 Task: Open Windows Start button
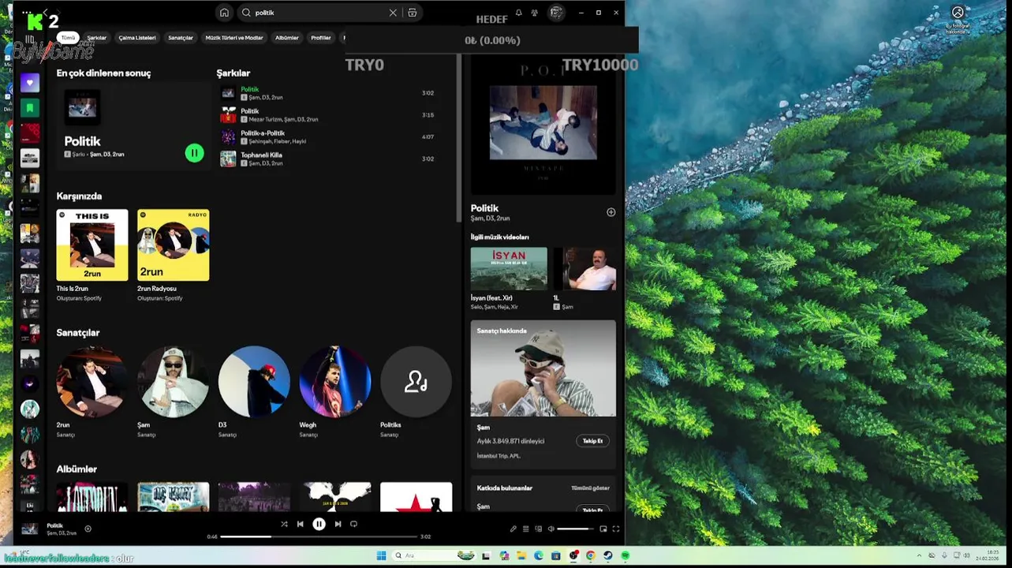point(381,555)
